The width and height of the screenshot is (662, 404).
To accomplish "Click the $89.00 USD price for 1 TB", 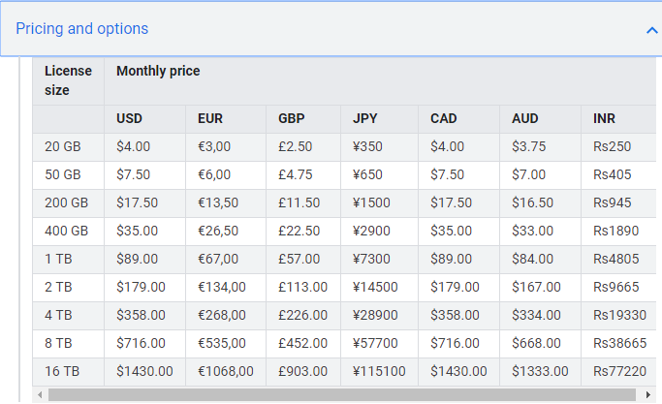I will pos(144,260).
